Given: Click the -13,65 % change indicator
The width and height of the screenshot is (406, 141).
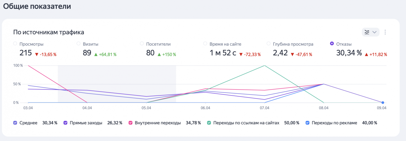Looking at the screenshot, I should pos(46,55).
